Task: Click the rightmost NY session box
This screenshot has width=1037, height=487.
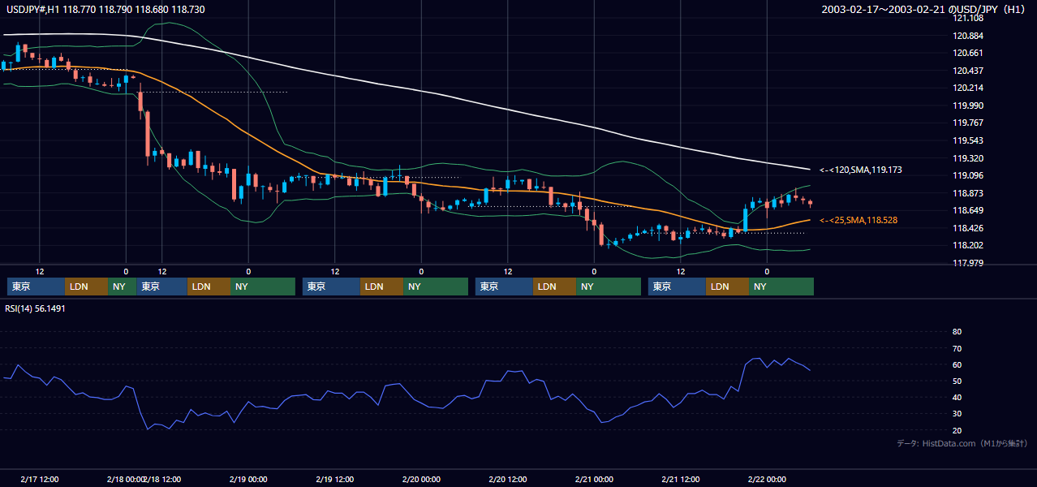Action: pos(781,287)
